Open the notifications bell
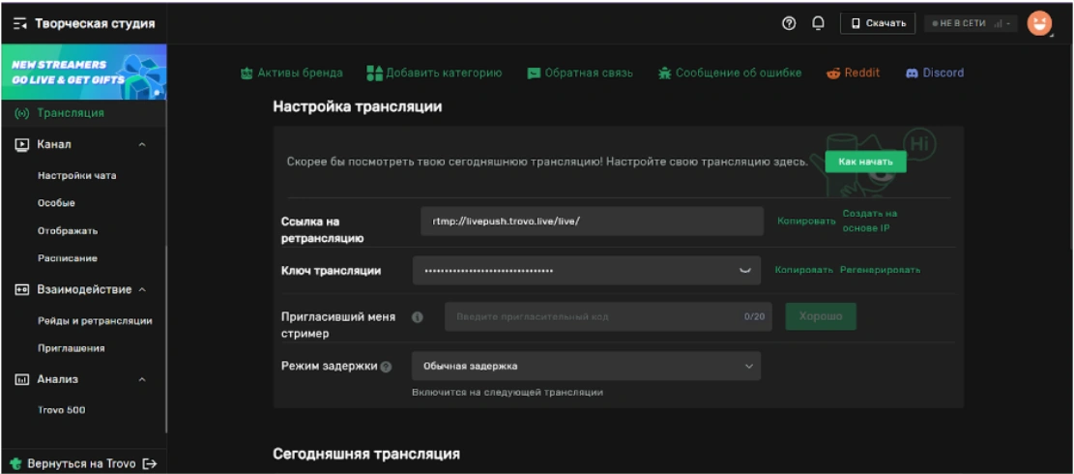This screenshot has width=1074, height=474. (x=818, y=23)
